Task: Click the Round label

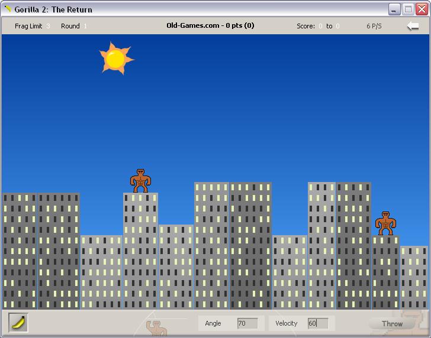Action: pos(70,26)
